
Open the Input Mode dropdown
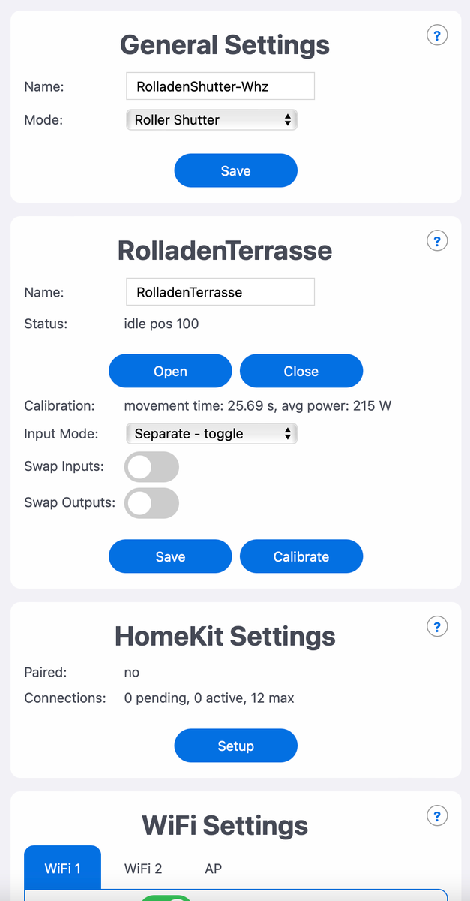click(x=211, y=433)
